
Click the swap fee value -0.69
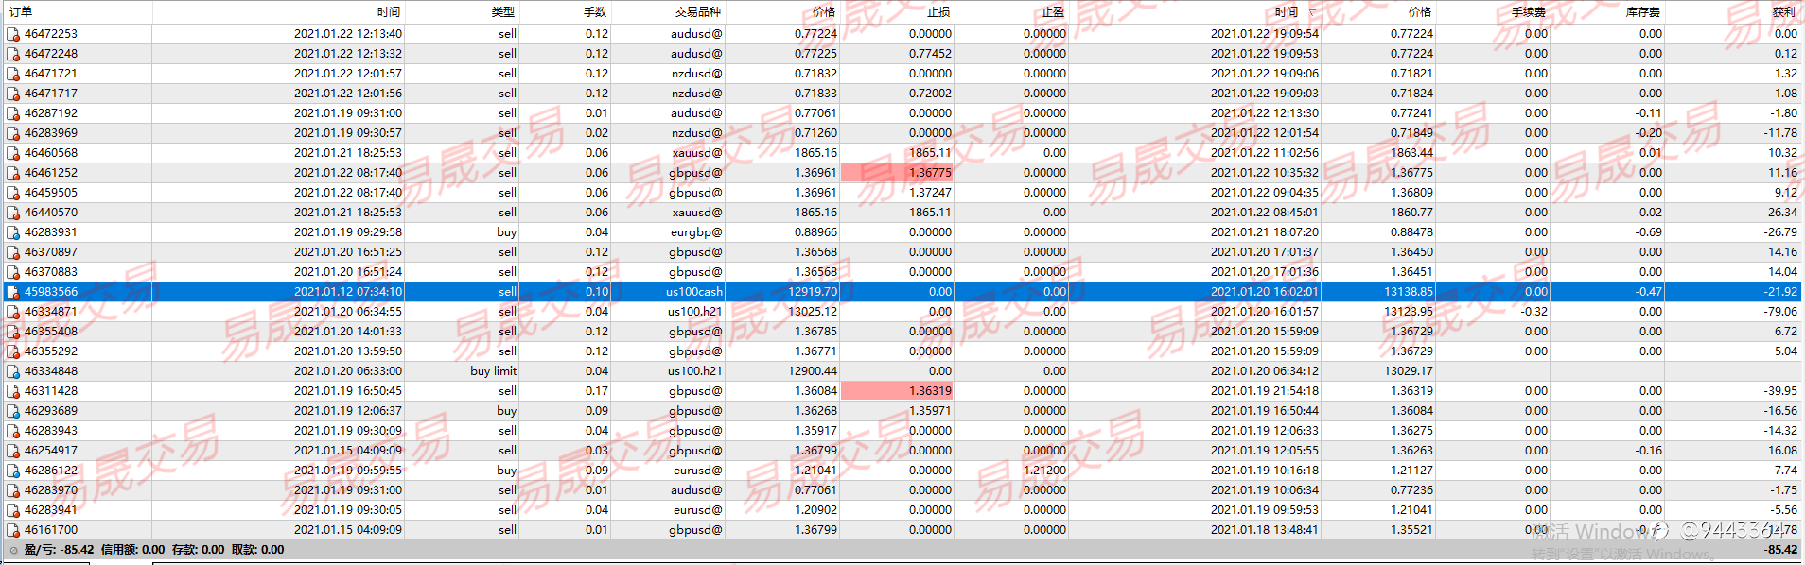coord(1649,232)
